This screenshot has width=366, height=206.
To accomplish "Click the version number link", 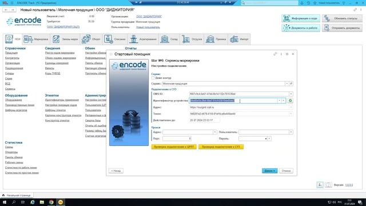I will pos(349,185).
